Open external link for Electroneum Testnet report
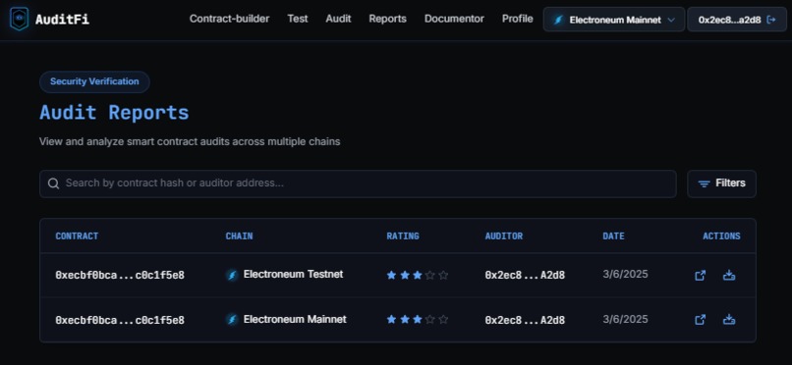The image size is (792, 365). tap(700, 276)
